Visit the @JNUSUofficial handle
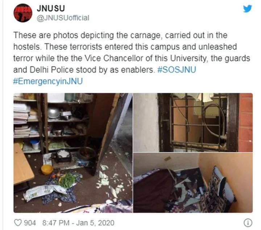The height and width of the screenshot is (230, 261). click(63, 18)
